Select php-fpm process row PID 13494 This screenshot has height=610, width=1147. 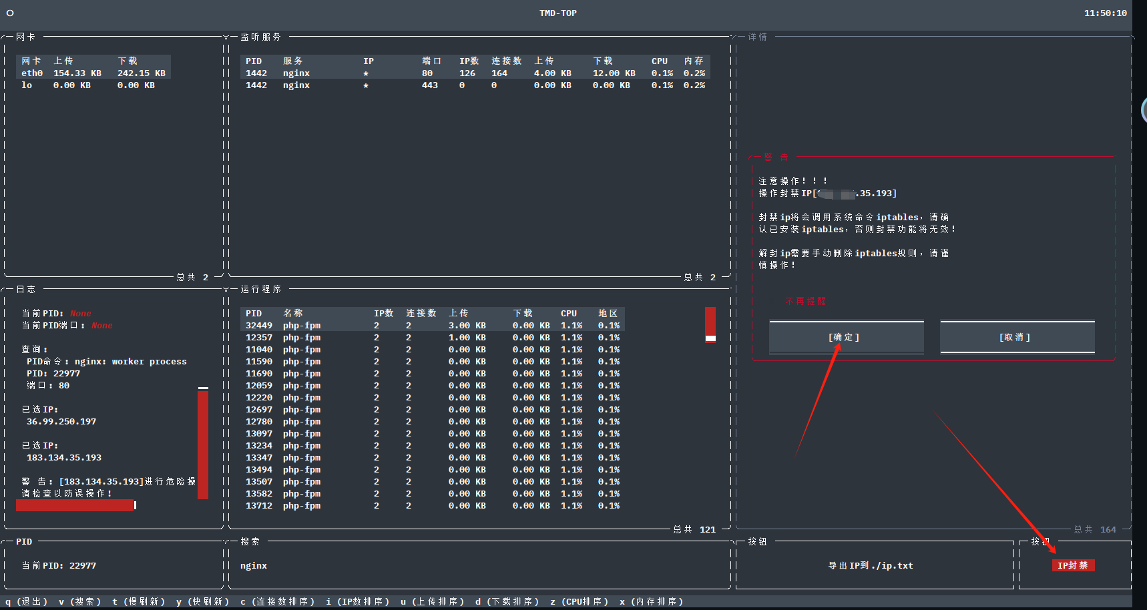pyautogui.click(x=433, y=470)
